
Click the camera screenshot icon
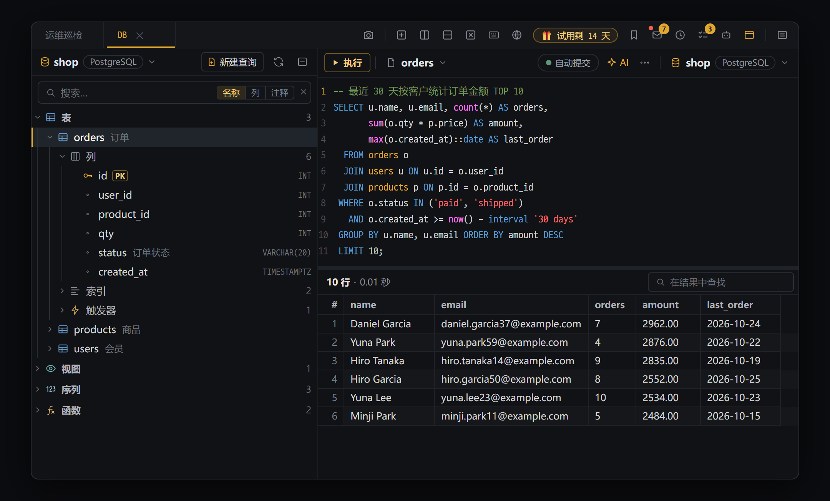368,35
